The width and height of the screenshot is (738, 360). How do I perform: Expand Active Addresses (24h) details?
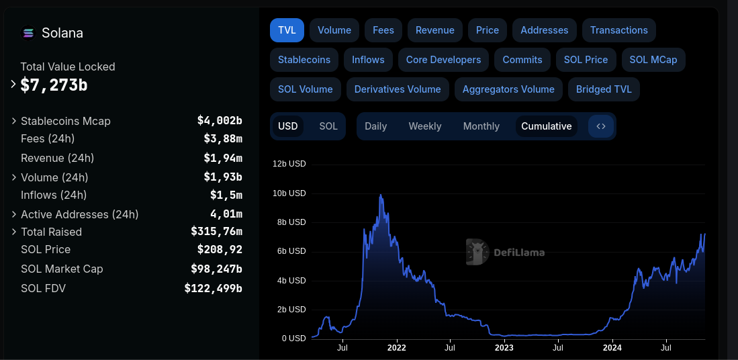tap(14, 214)
